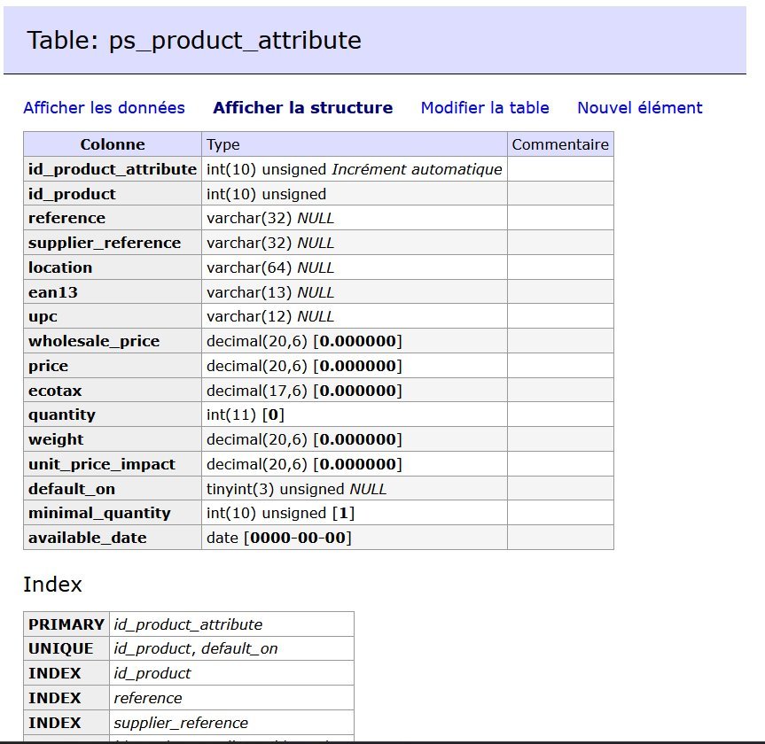Viewport: 765px width, 744px height.
Task: Select the PRIMARY index row label
Action: point(66,624)
